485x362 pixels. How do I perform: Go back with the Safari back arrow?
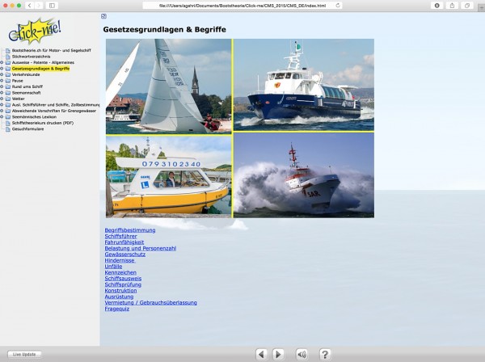pos(30,6)
